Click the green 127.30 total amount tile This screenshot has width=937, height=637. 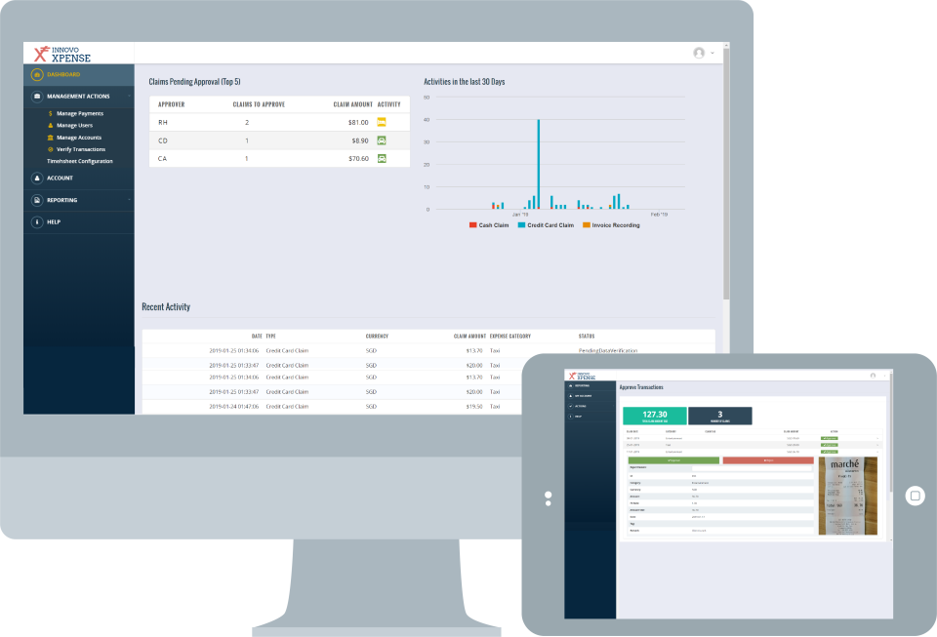[654, 416]
